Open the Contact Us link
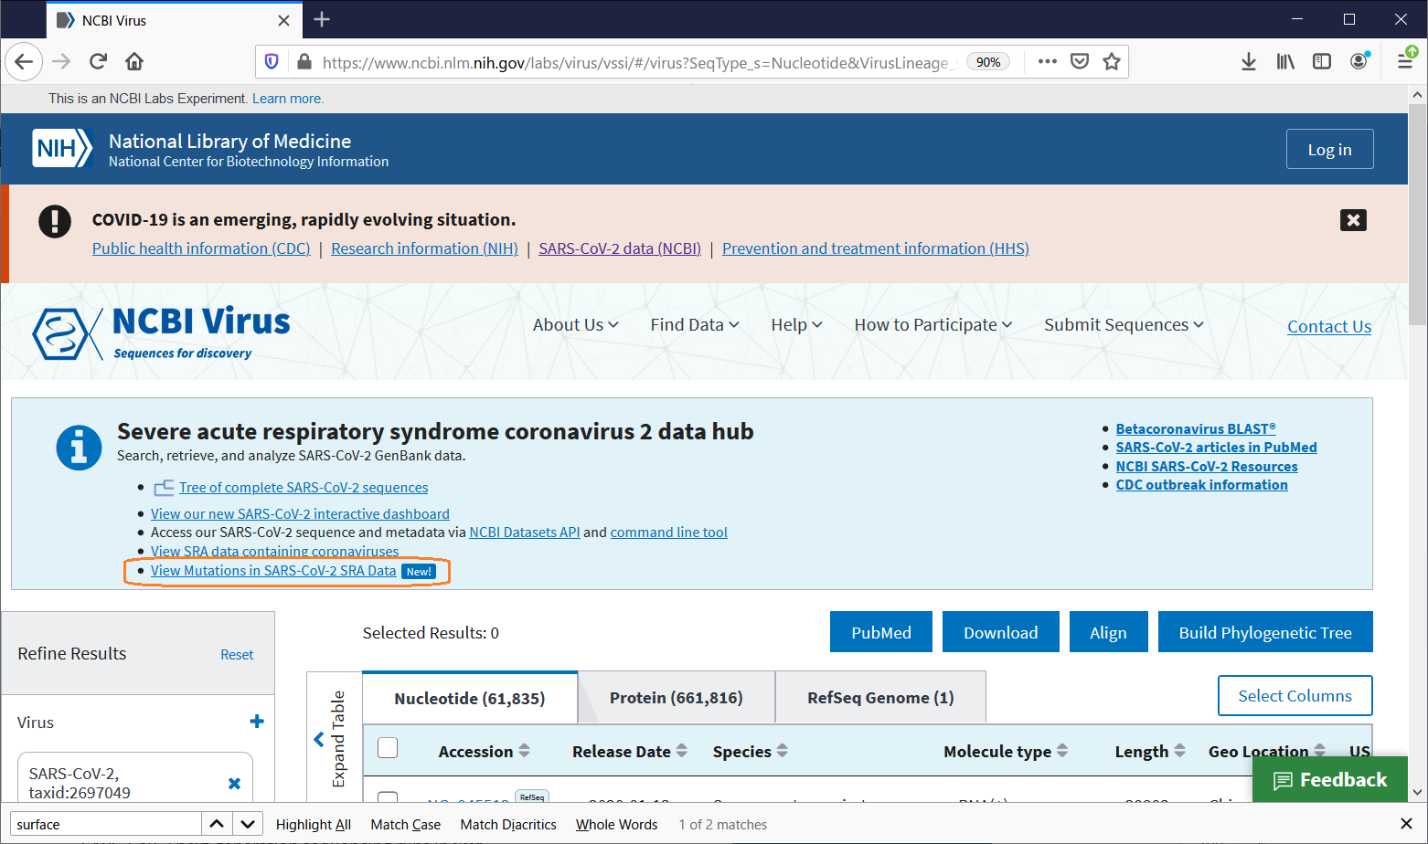1428x844 pixels. [1329, 326]
